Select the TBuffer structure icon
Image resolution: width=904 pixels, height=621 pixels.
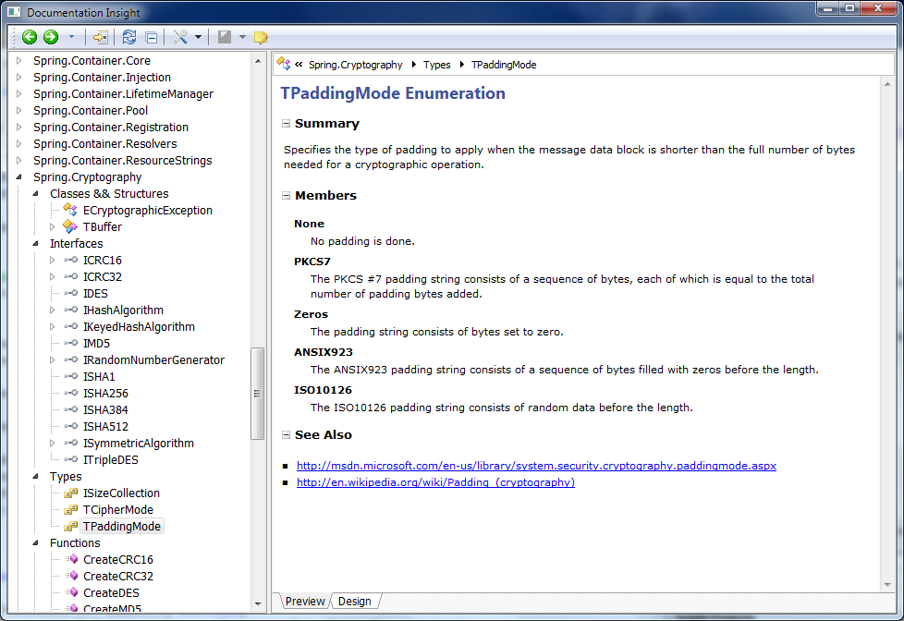tap(70, 226)
